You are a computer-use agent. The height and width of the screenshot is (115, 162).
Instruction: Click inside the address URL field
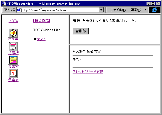(60, 10)
